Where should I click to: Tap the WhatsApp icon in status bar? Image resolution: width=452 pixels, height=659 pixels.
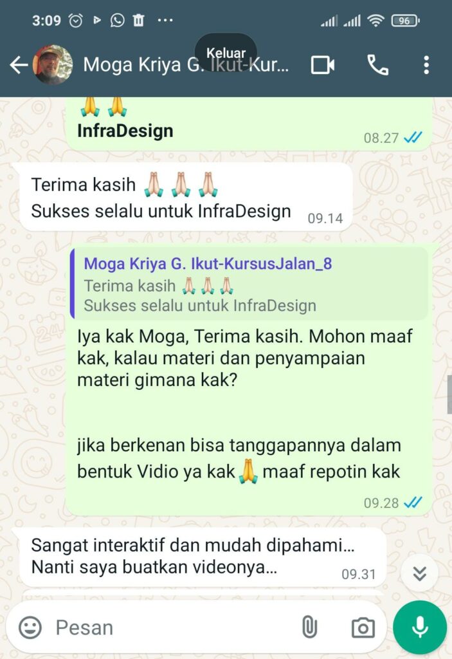pos(117,20)
